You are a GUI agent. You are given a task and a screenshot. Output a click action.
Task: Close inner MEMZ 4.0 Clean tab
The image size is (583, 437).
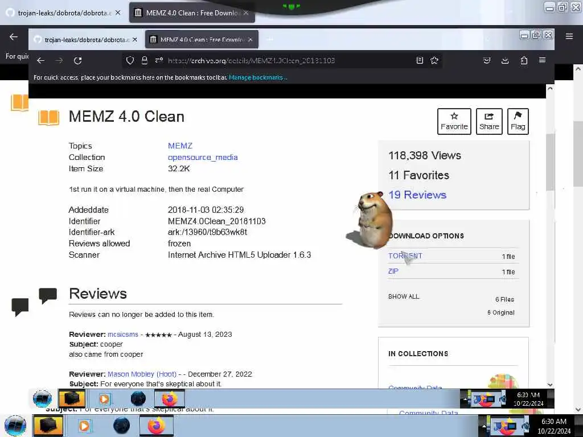[x=251, y=40]
